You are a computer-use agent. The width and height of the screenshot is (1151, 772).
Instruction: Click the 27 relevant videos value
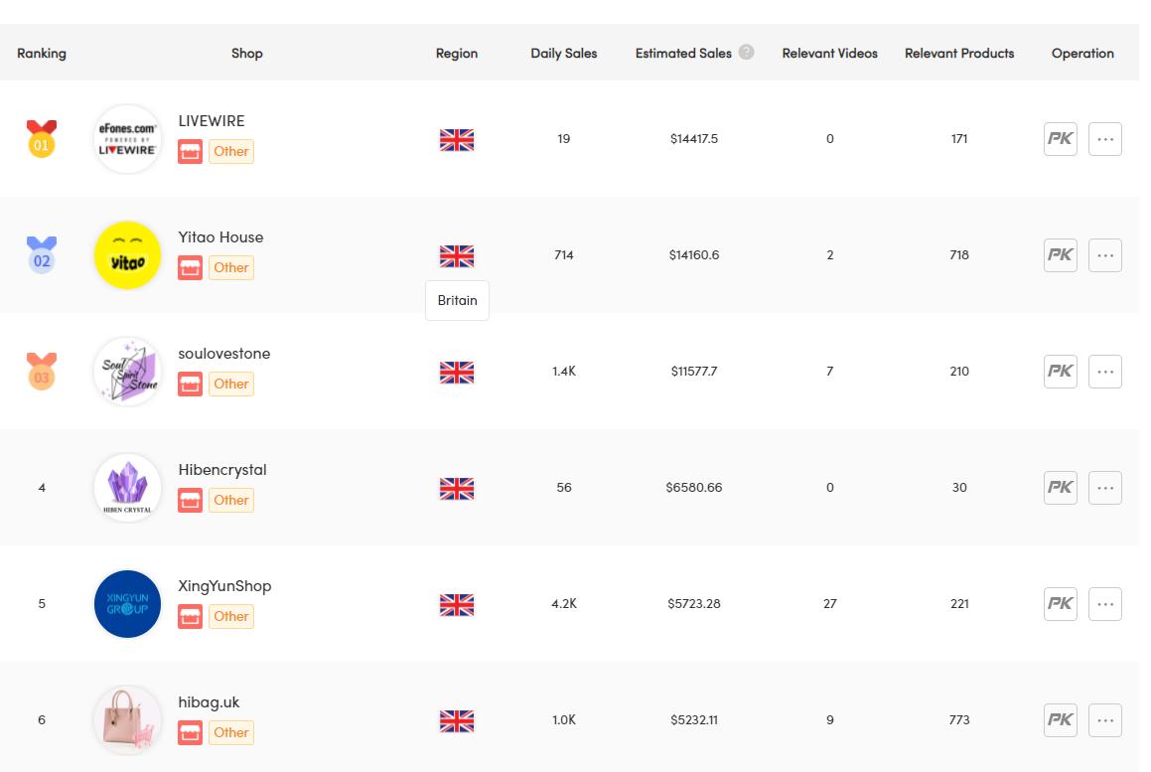click(829, 604)
